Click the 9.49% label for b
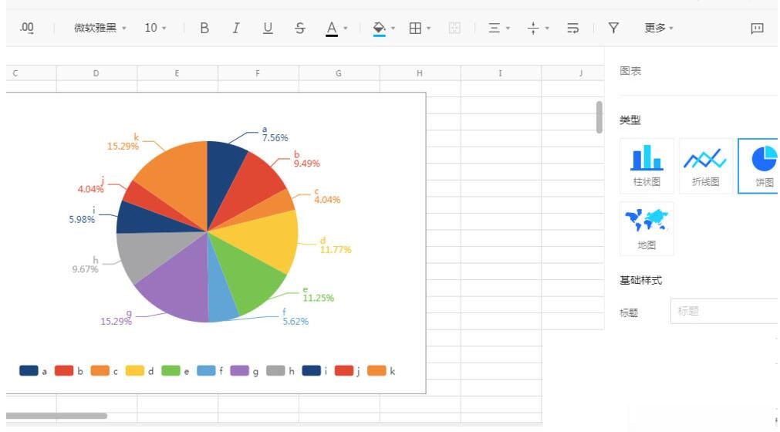Viewport: 780px width, 432px height. click(307, 164)
